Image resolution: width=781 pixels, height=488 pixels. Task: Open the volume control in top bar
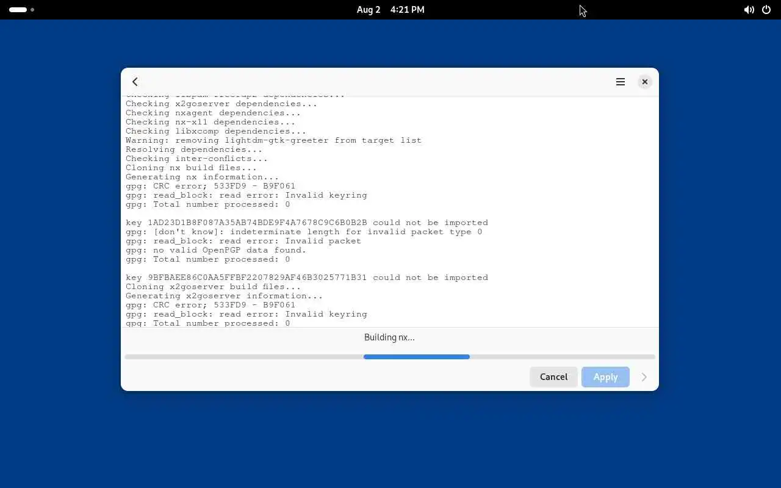[749, 10]
